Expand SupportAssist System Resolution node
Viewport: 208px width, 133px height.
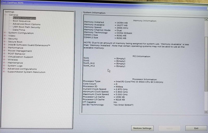coord(4,72)
